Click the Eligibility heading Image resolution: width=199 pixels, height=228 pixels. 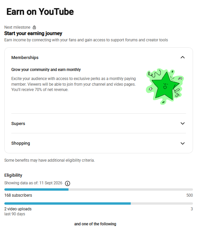13,175
